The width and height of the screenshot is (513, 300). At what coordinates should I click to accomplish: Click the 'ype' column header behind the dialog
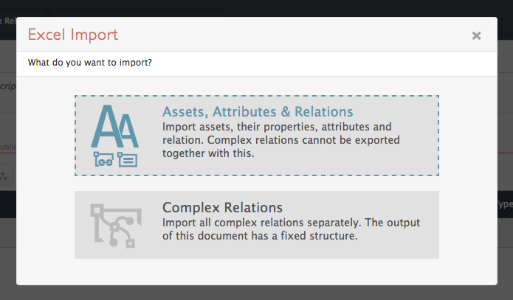coord(505,205)
